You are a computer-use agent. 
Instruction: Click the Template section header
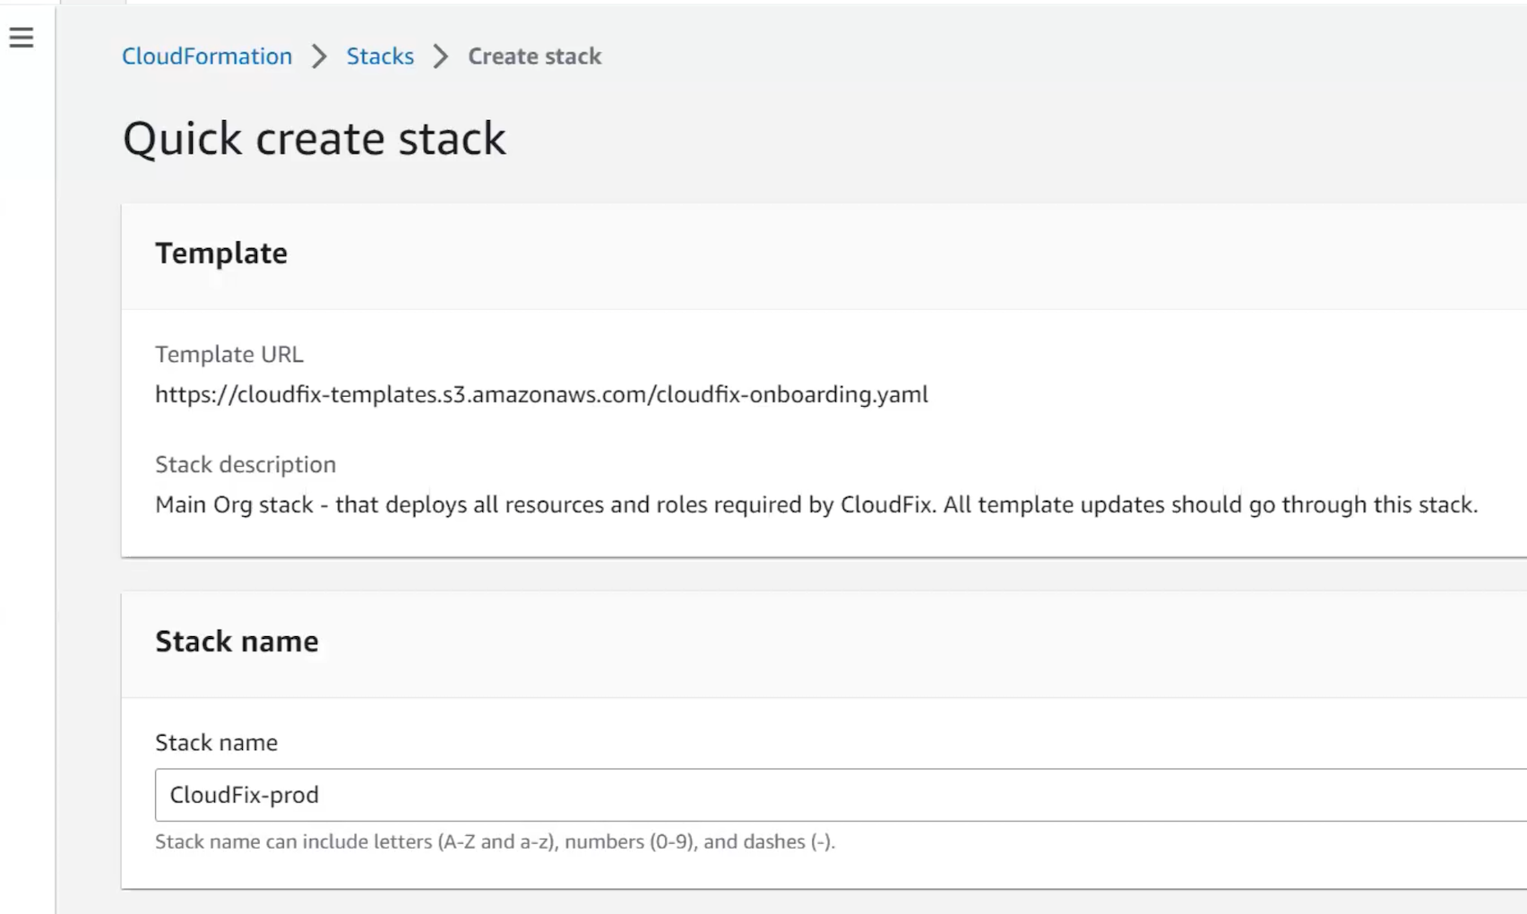[x=221, y=254]
